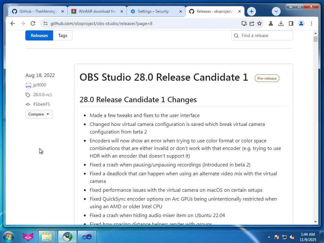This screenshot has width=324, height=243.
Task: Click the network status tray icon
Action: [284, 237]
